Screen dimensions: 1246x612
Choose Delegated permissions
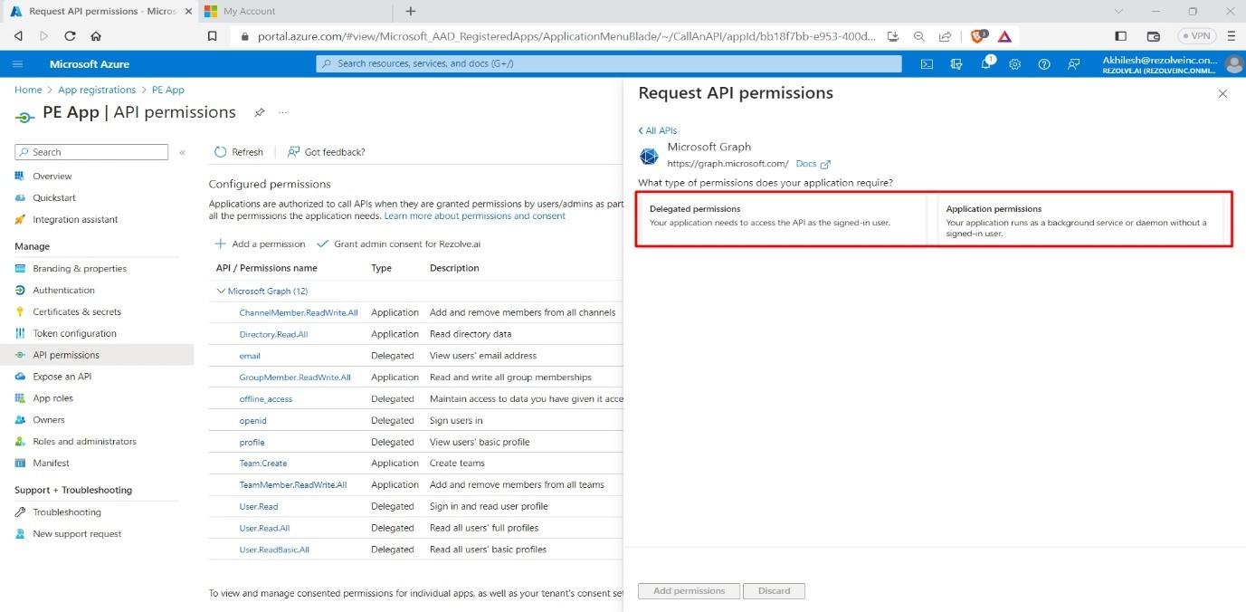pos(783,219)
